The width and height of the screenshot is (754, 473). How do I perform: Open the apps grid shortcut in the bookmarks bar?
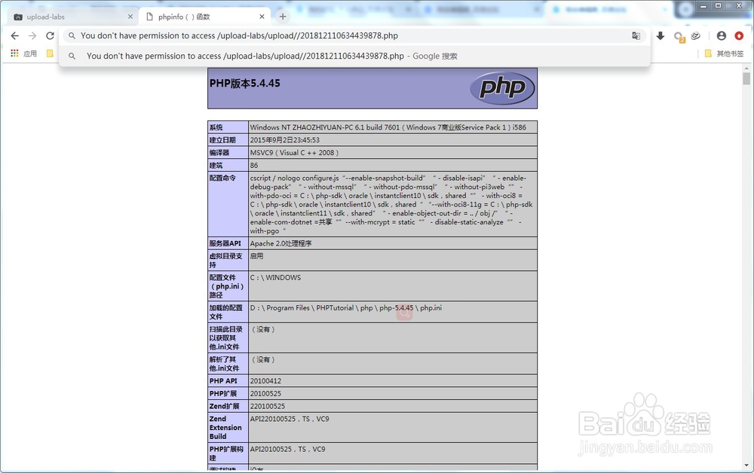(x=14, y=53)
